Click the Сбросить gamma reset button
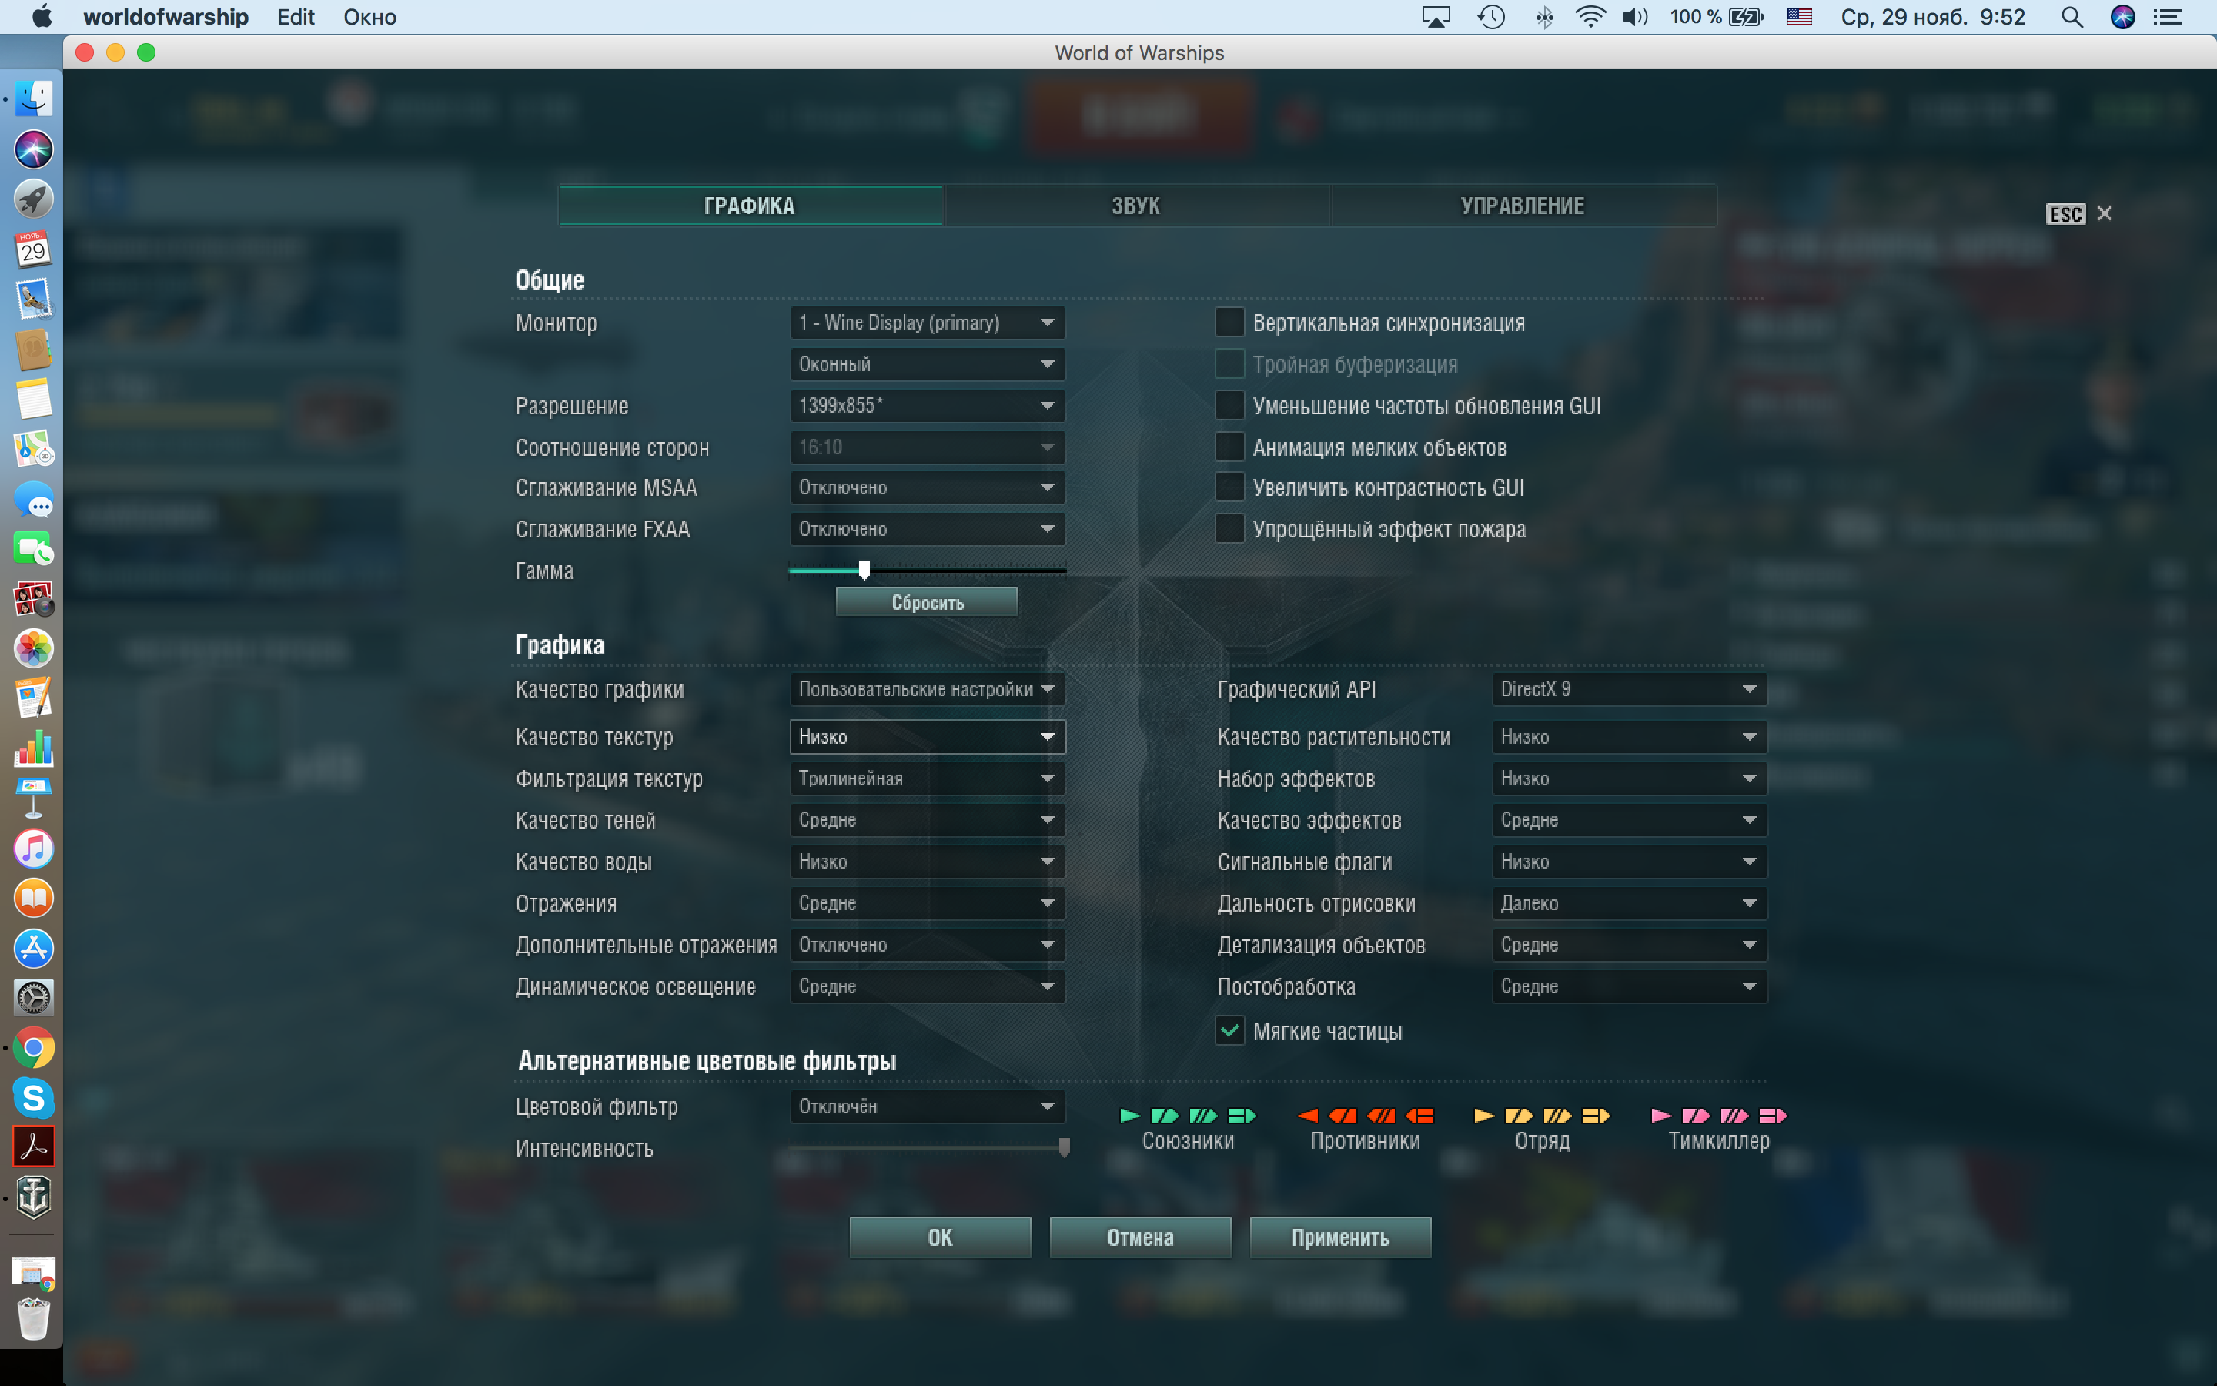 pyautogui.click(x=927, y=602)
